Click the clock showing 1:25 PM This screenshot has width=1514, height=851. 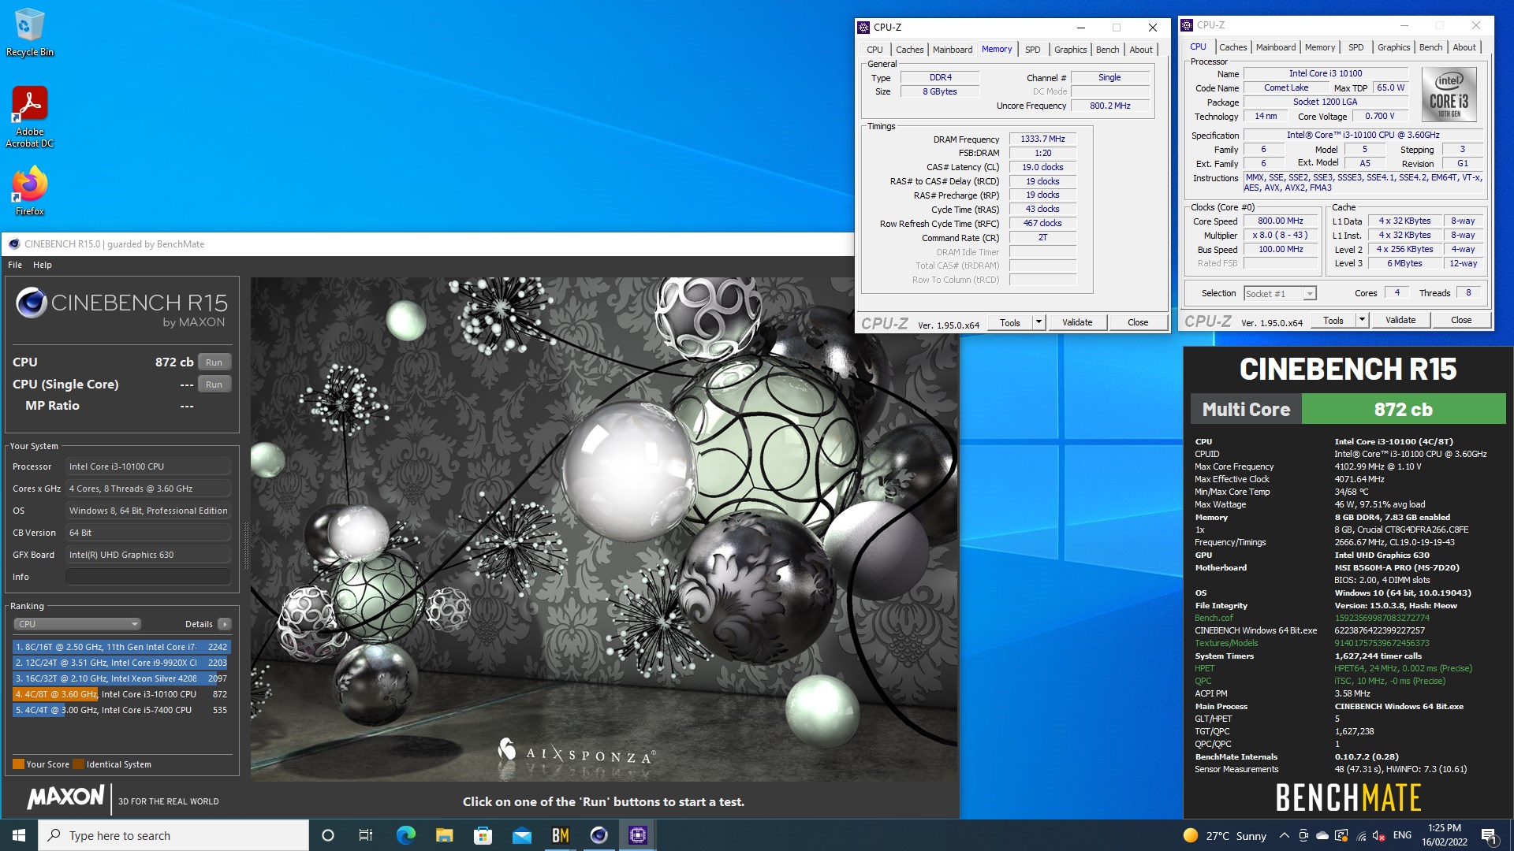1445,835
